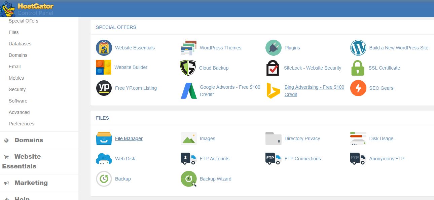Select Security in the sidebar
This screenshot has width=434, height=200.
point(17,89)
